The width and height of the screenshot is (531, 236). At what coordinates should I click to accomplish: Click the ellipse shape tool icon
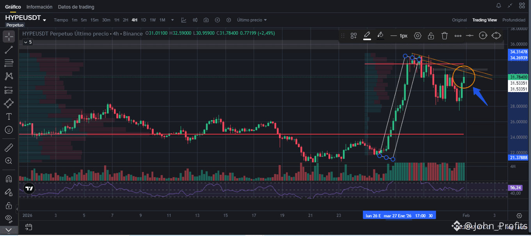[x=496, y=35]
